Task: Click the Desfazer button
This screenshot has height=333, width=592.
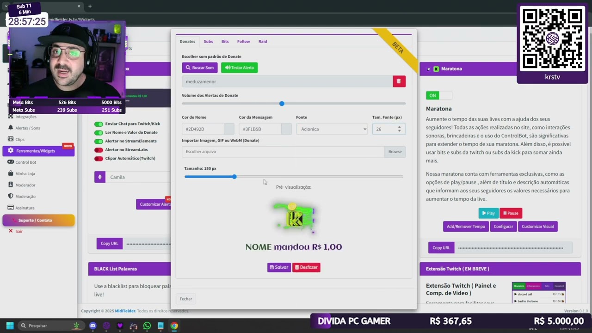Action: click(x=306, y=267)
